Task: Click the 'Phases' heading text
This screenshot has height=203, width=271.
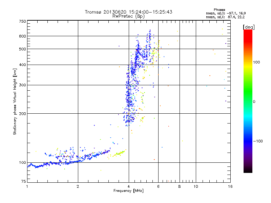Action: coord(219,10)
